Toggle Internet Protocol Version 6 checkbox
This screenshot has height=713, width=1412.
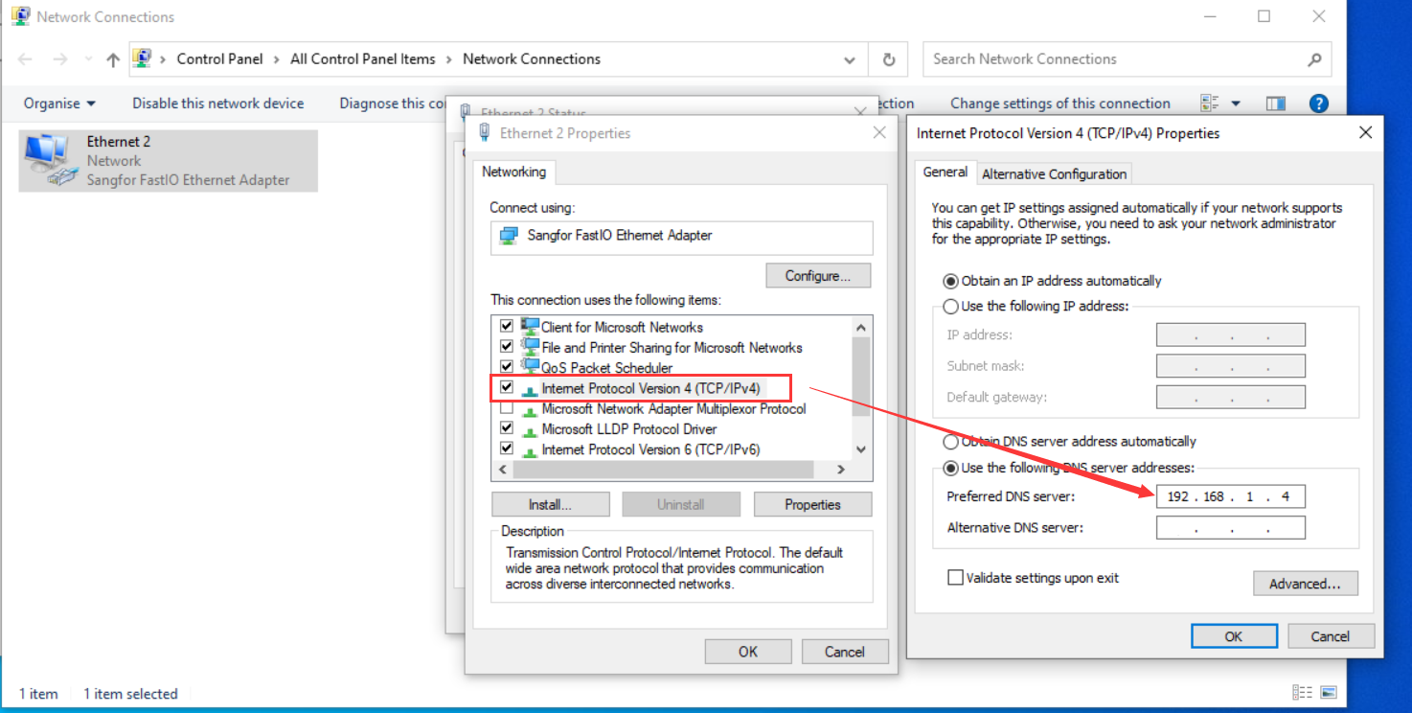[x=507, y=448]
